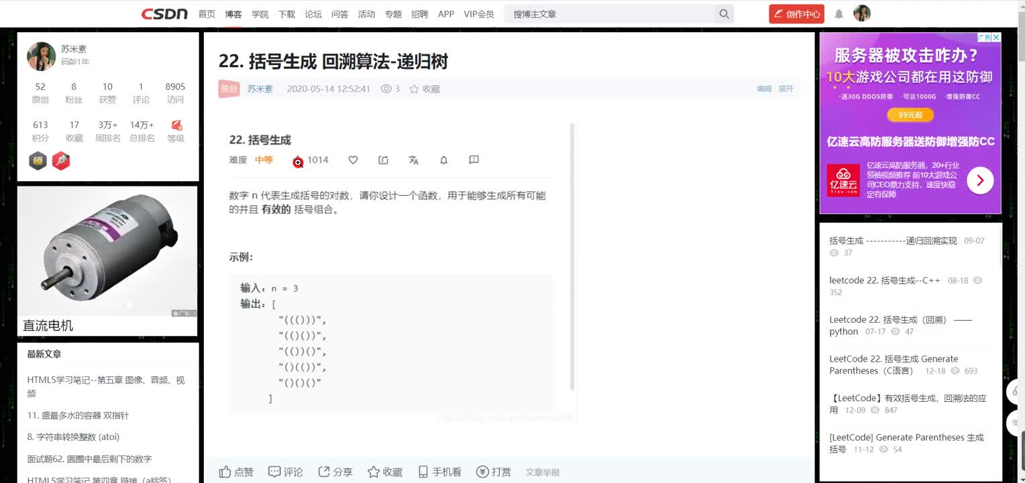The image size is (1025, 483).
Task: Open the link 'leetcode 22. 括号生成--C++'
Action: pos(884,280)
